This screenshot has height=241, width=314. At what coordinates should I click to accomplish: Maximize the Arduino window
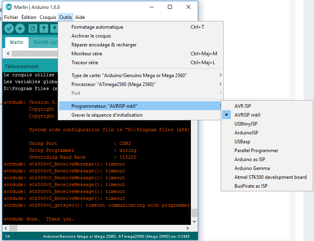pyautogui.click(x=170, y=7)
